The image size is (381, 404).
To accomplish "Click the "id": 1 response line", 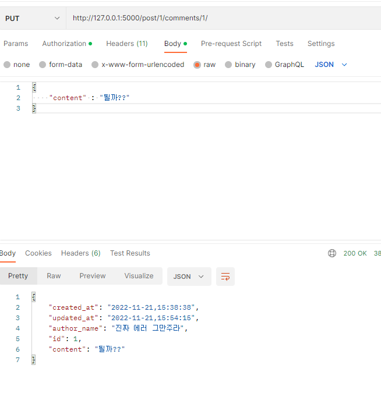I will (65, 339).
